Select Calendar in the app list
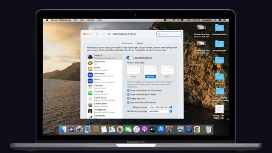Image resolution: width=272 pixels, height=153 pixels. [105, 87]
